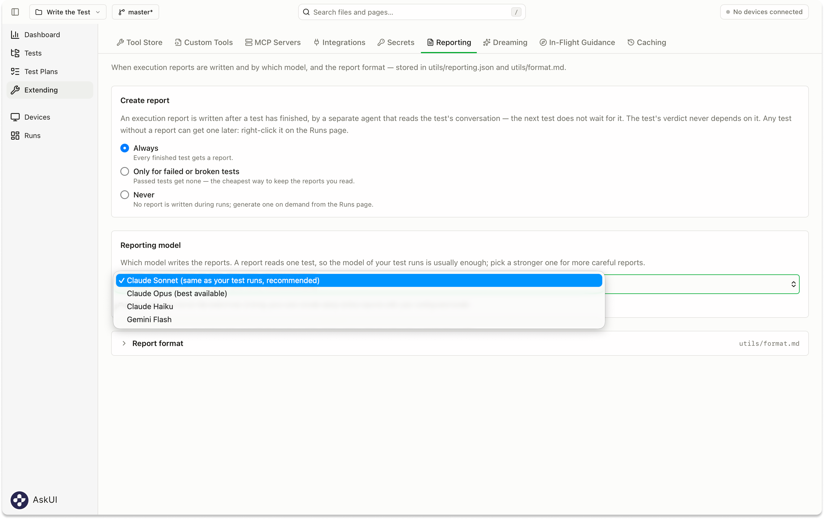Go to Tests in sidebar
The width and height of the screenshot is (824, 519).
click(x=50, y=53)
